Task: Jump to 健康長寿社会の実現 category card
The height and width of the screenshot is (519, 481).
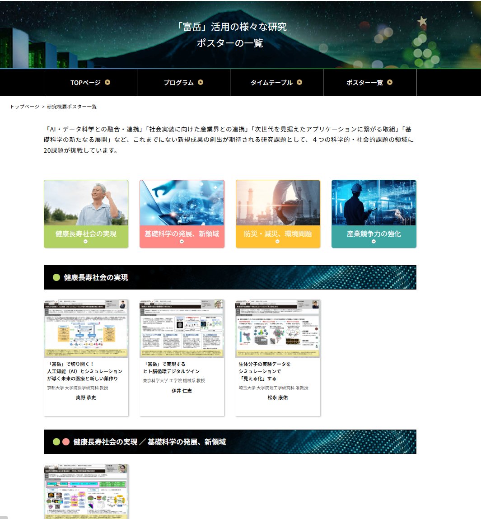Action: [86, 214]
